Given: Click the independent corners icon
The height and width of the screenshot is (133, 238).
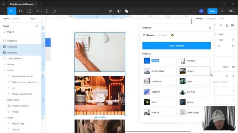Looking at the screenshot, I should tap(233, 46).
